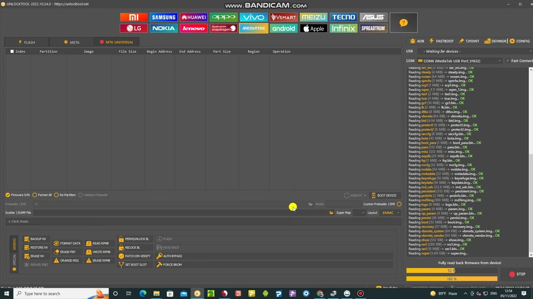Open File Explorer from the taskbar
This screenshot has height=299, width=533.
tap(157, 294)
